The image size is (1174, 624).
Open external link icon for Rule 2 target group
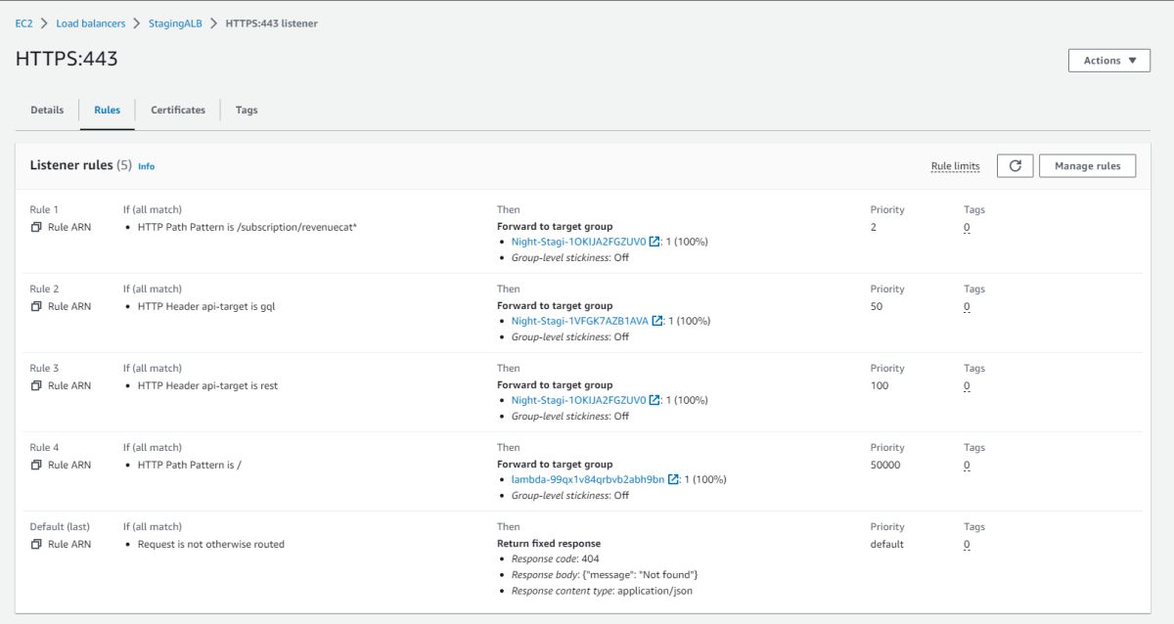[x=657, y=321]
